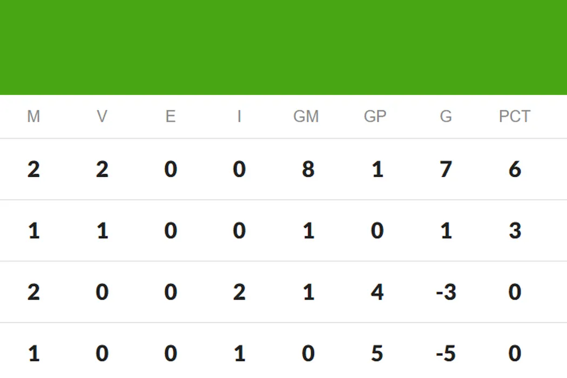The image size is (567, 378).
Task: Select the M value 1 in second row
Action: coord(33,231)
